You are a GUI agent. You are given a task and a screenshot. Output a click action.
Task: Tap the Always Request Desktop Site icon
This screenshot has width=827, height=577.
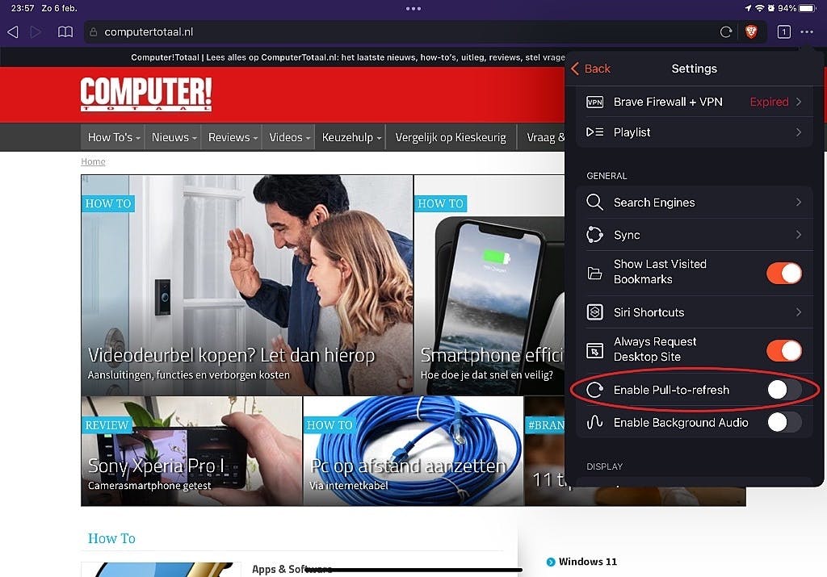tap(595, 350)
